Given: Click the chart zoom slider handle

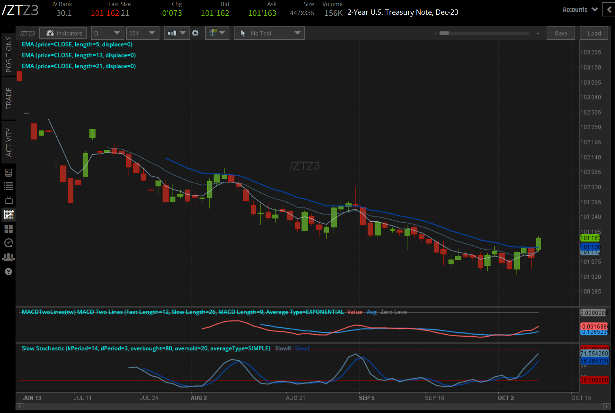Looking at the screenshot, I should pyautogui.click(x=444, y=33).
